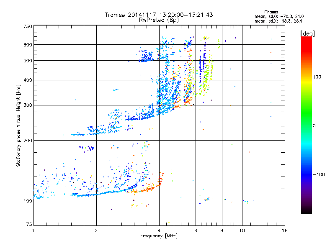
Task: Click the x-axis tick label '10'
Action: 242,231
